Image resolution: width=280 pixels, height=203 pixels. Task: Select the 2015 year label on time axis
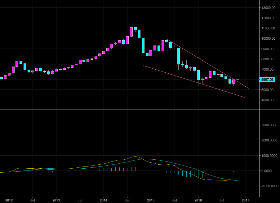pyautogui.click(x=151, y=200)
